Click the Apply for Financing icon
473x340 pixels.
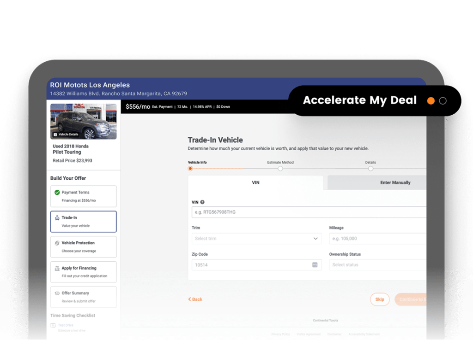(57, 268)
